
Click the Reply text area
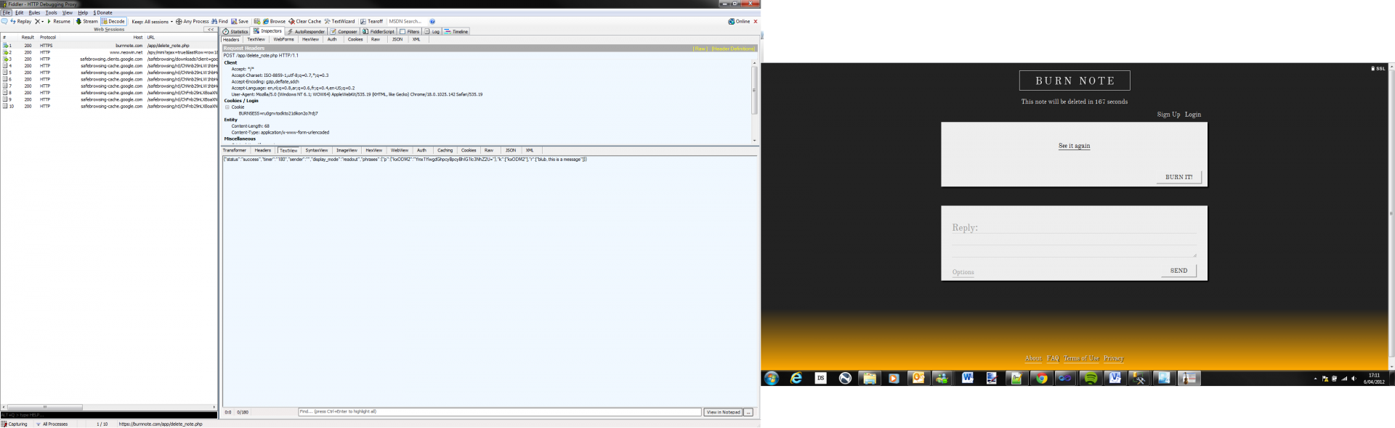(x=1074, y=239)
